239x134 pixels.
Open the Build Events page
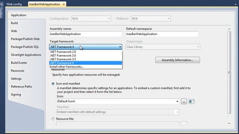pyautogui.click(x=19, y=63)
